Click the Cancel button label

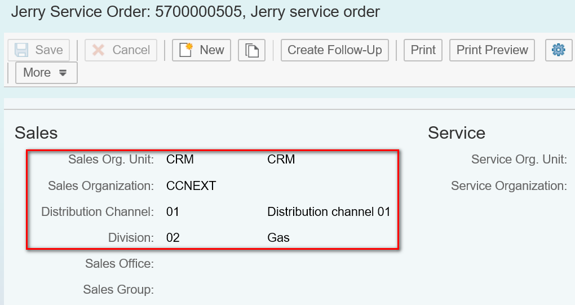click(x=131, y=50)
